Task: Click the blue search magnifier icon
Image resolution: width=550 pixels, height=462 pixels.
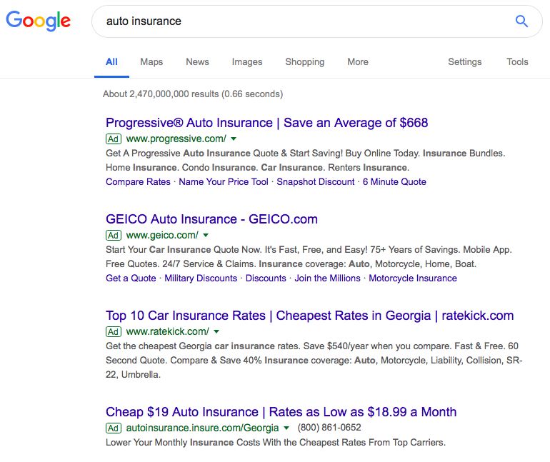Action: [521, 21]
